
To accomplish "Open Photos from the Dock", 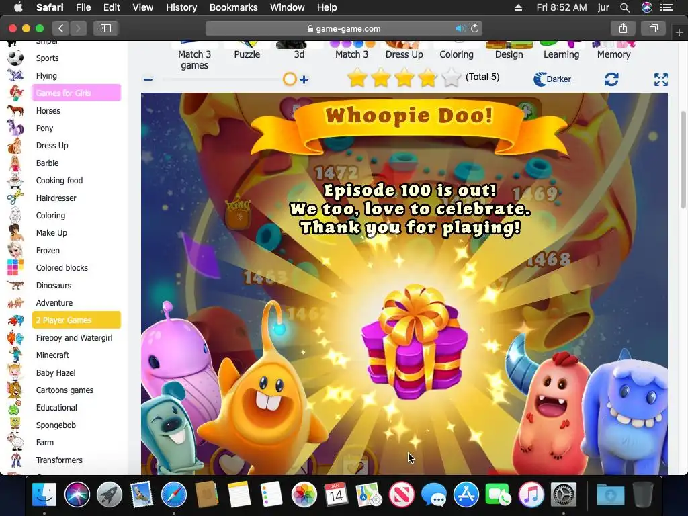I will click(x=304, y=494).
